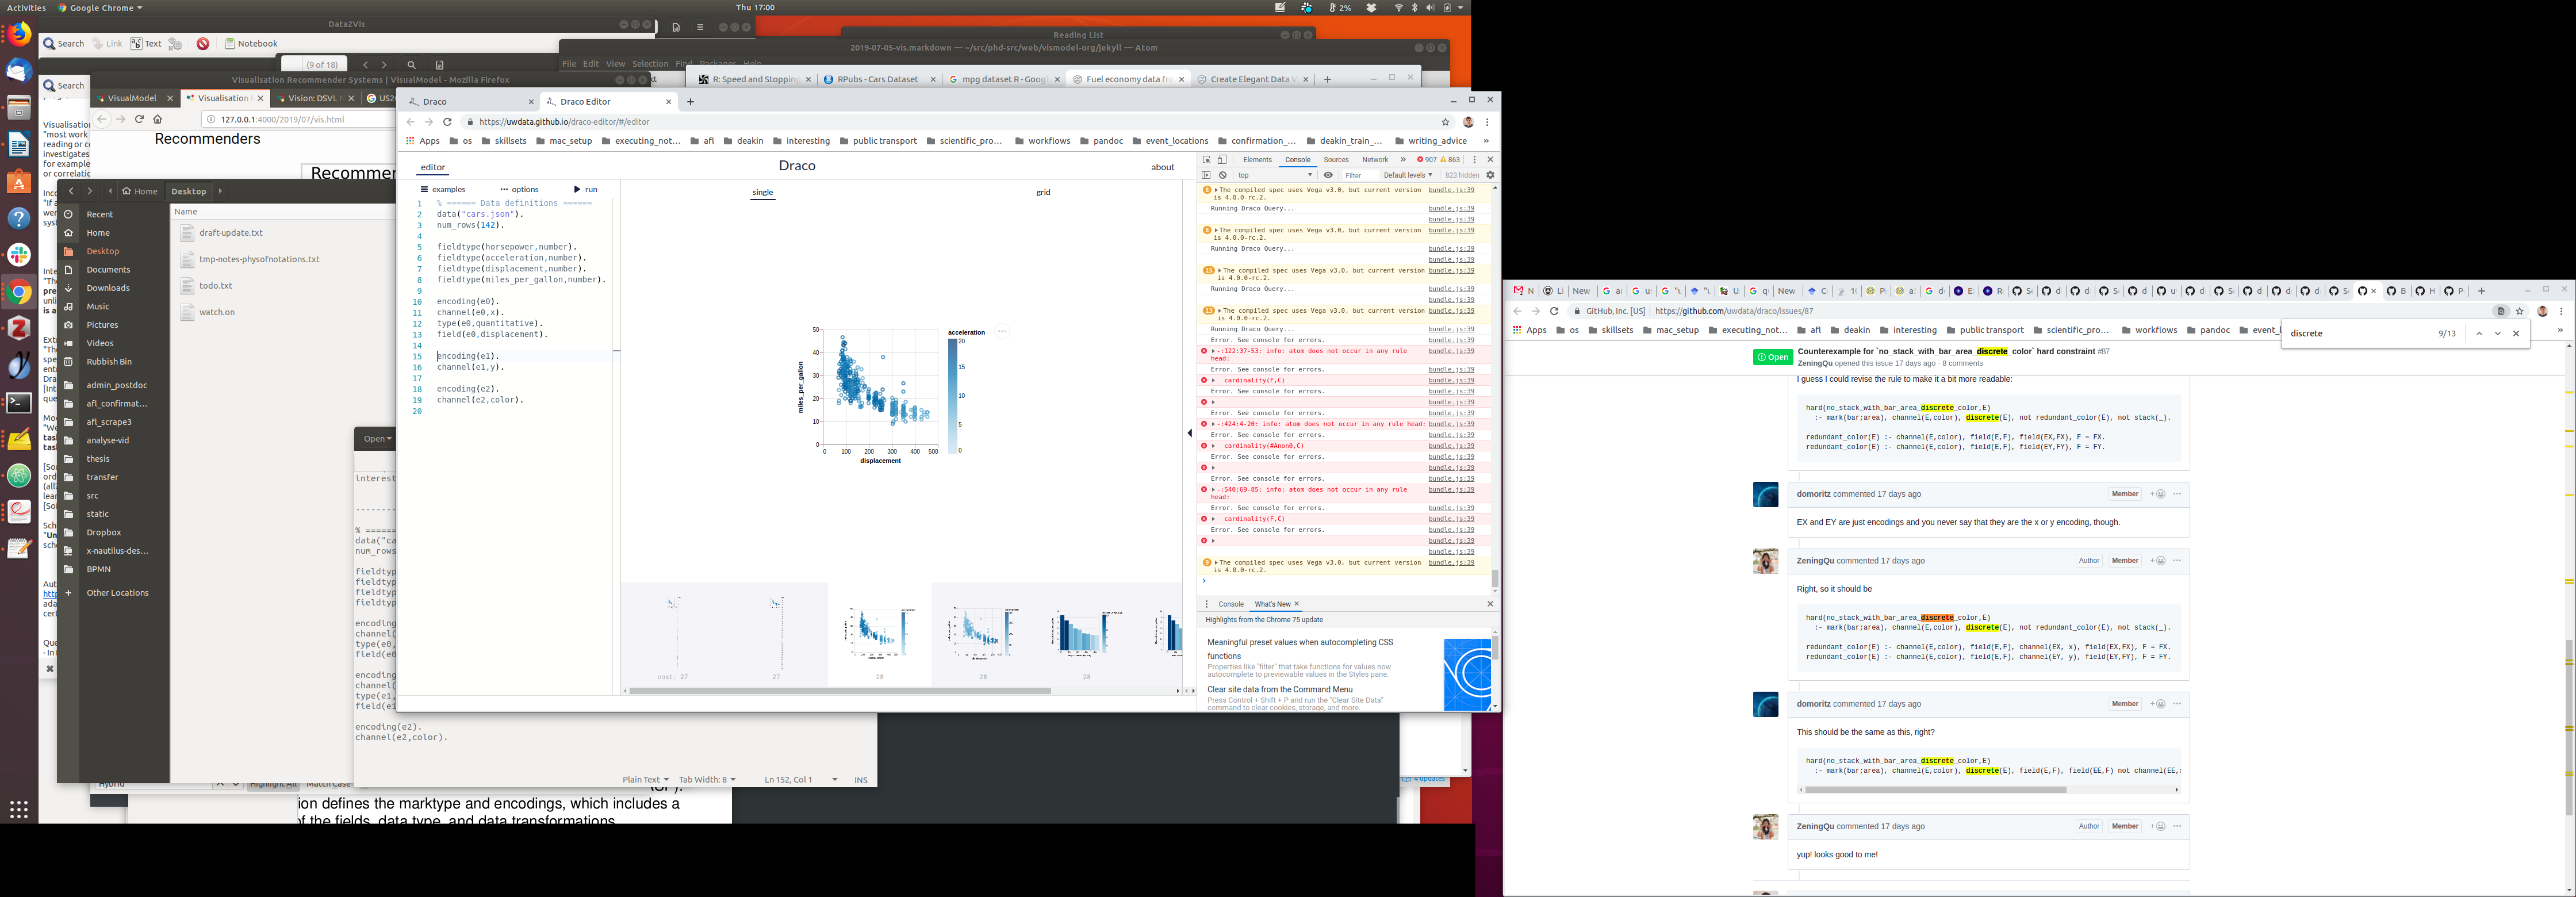Image resolution: width=2576 pixels, height=897 pixels.
Task: Switch to the grid view tab
Action: (x=1043, y=192)
